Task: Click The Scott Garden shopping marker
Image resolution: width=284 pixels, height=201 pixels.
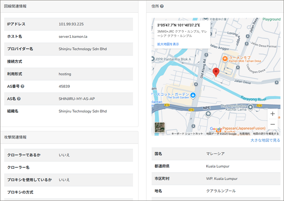Action: (x=193, y=95)
